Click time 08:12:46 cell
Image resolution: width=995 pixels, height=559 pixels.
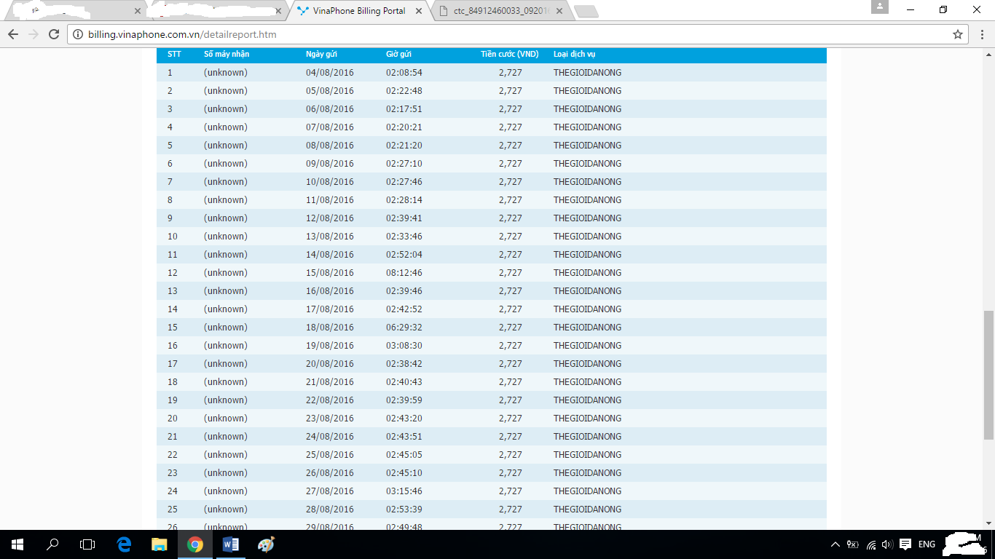point(404,273)
